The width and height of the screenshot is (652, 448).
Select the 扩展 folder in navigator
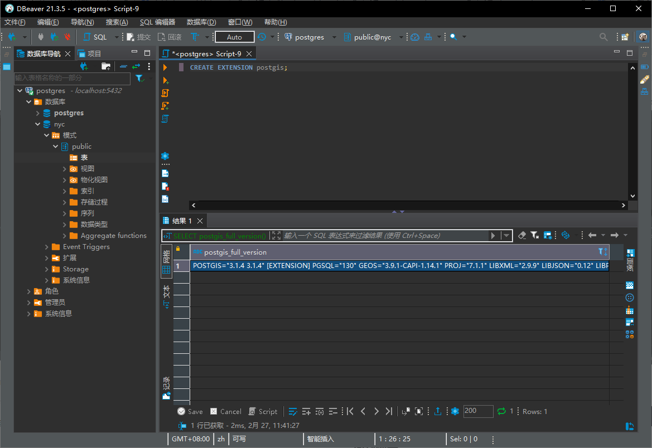pyautogui.click(x=70, y=258)
